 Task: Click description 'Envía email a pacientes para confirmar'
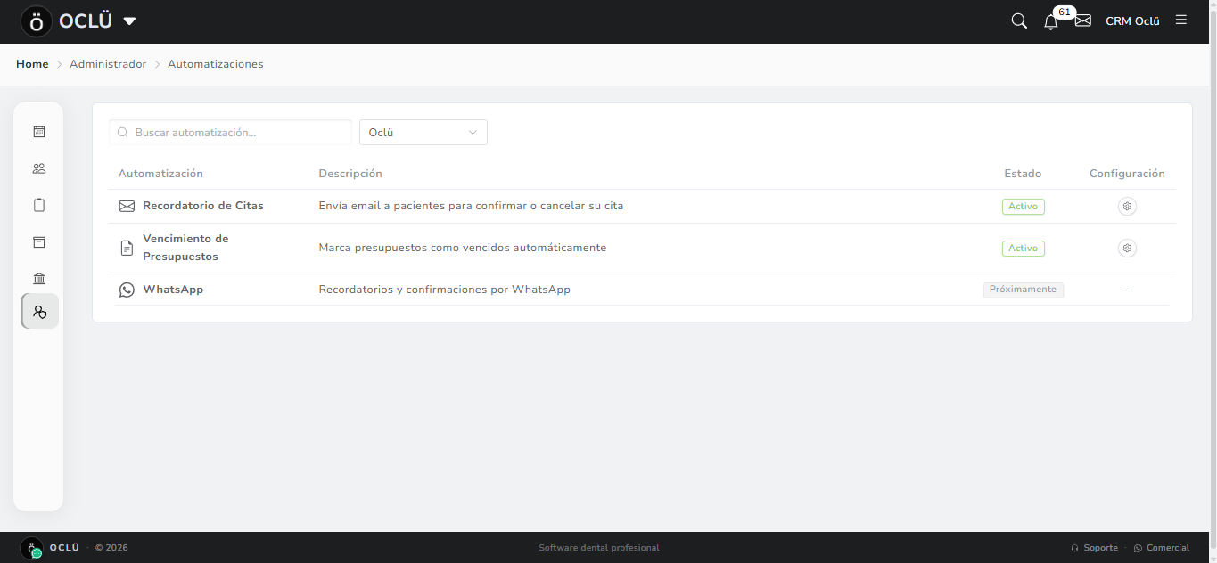pyautogui.click(x=471, y=206)
